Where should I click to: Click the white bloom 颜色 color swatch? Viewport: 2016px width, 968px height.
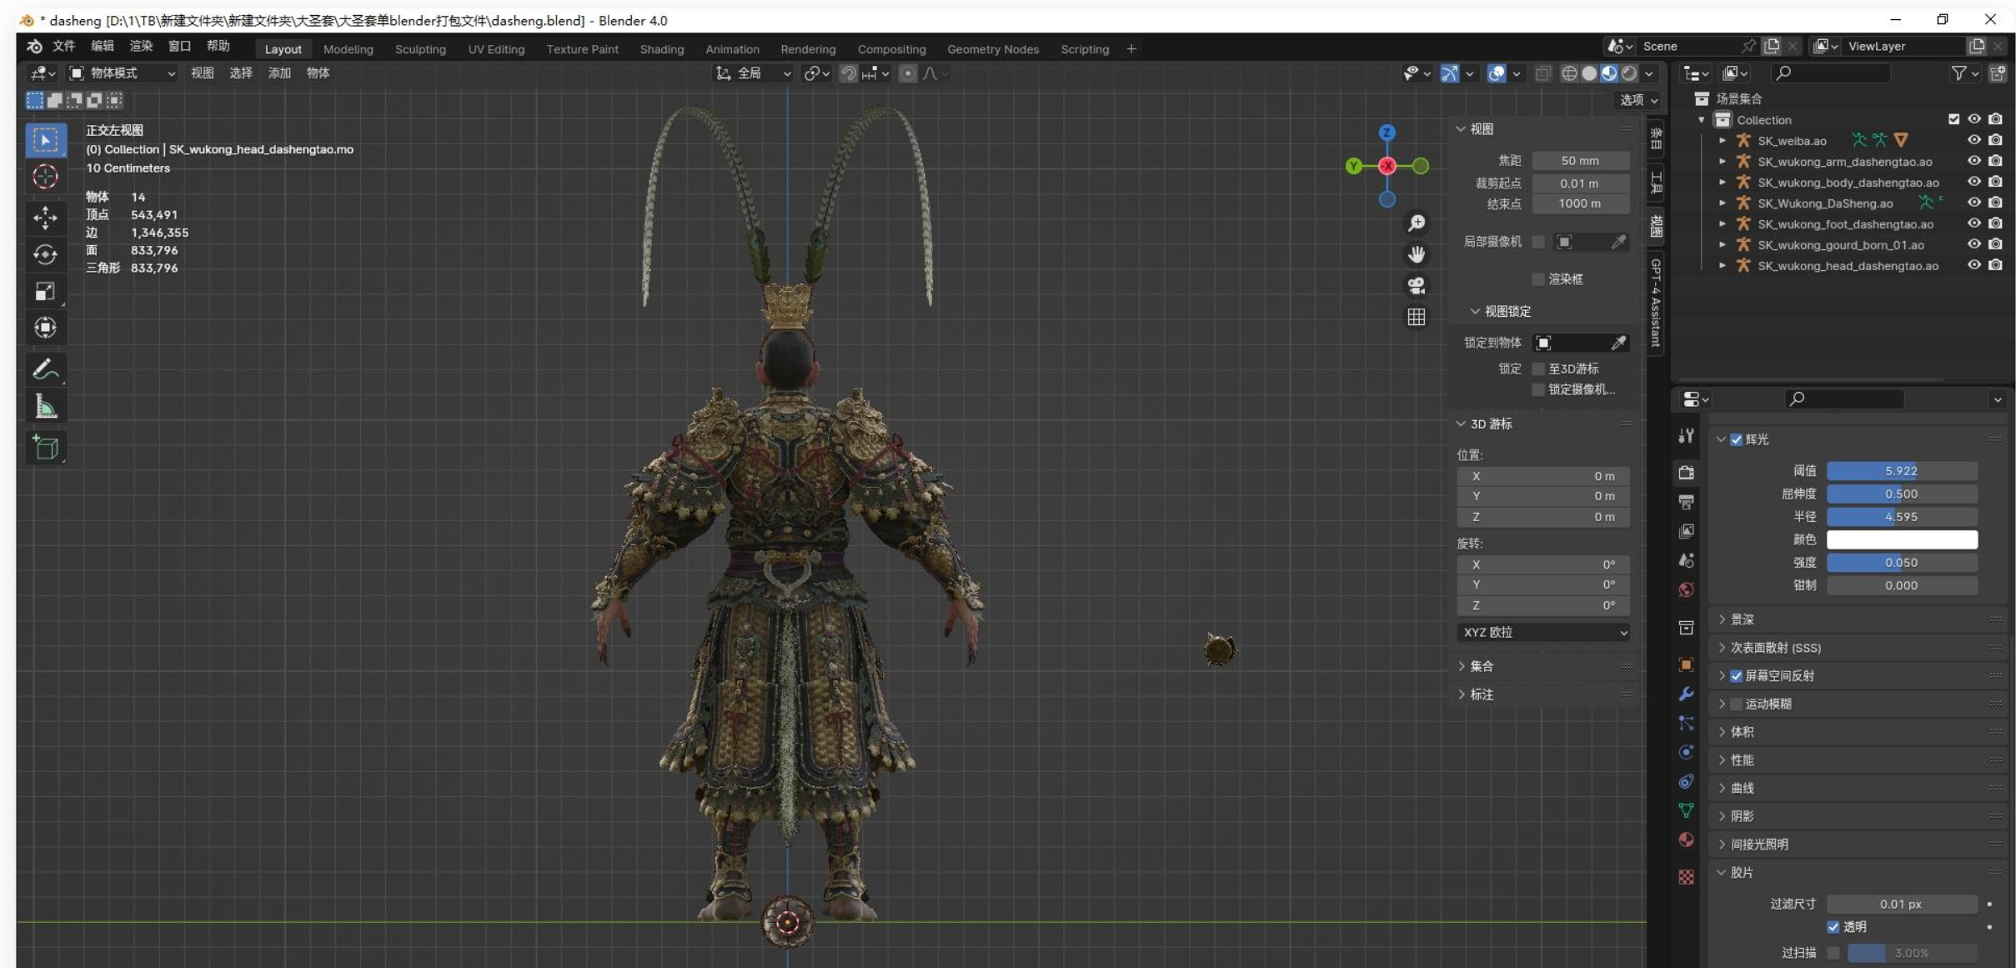(x=1901, y=539)
